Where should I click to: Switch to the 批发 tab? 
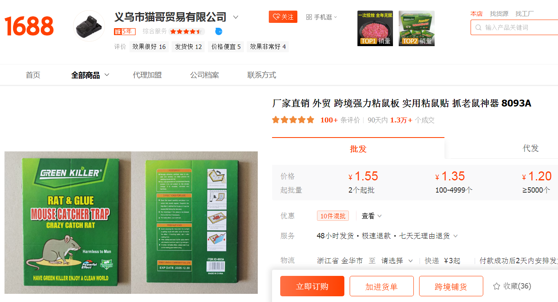[x=358, y=149]
